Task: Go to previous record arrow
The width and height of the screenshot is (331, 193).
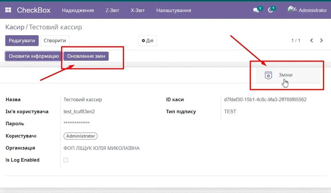Action: point(312,40)
